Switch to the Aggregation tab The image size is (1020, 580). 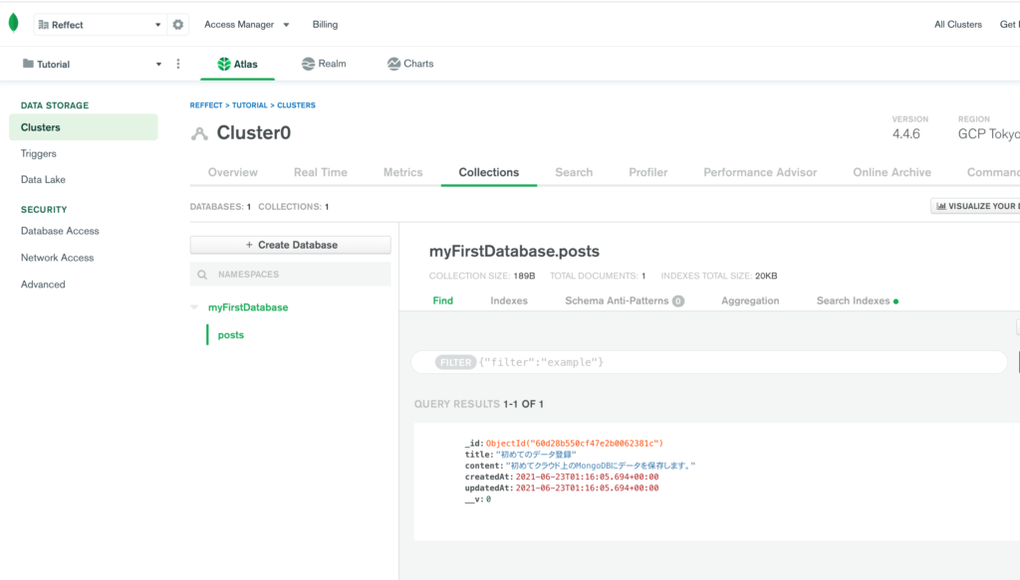[750, 300]
